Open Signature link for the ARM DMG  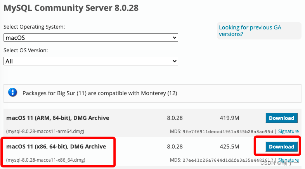click(288, 131)
